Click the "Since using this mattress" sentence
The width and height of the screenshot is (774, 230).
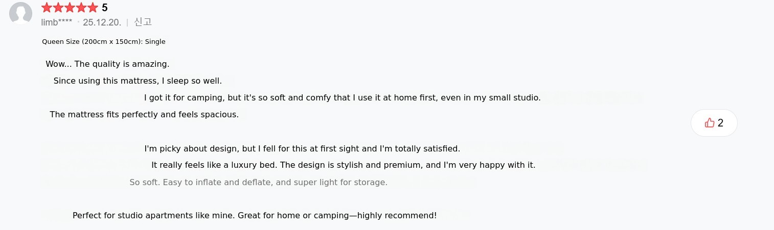[x=138, y=81]
